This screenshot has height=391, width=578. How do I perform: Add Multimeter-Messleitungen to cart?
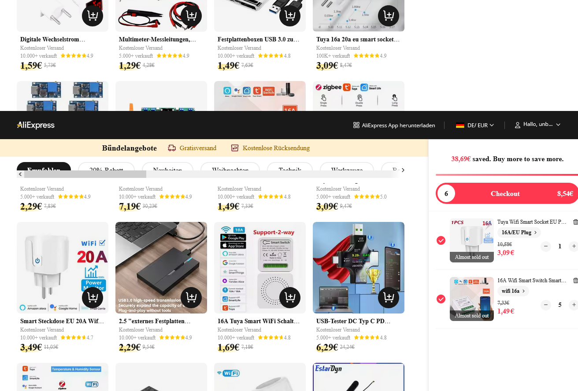[191, 16]
